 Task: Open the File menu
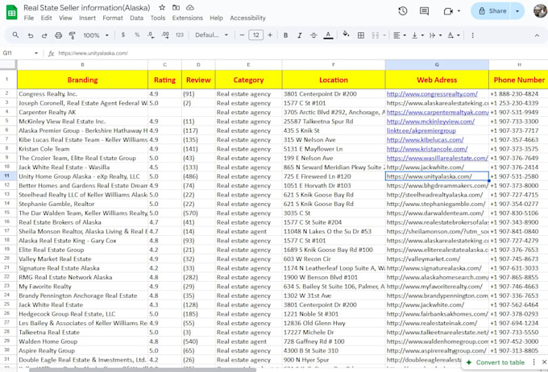click(x=29, y=18)
